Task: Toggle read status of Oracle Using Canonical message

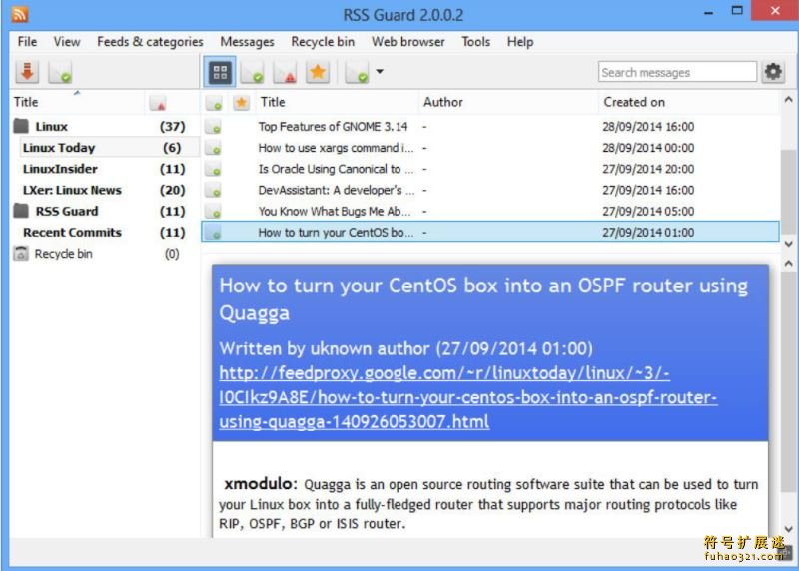Action: click(213, 169)
